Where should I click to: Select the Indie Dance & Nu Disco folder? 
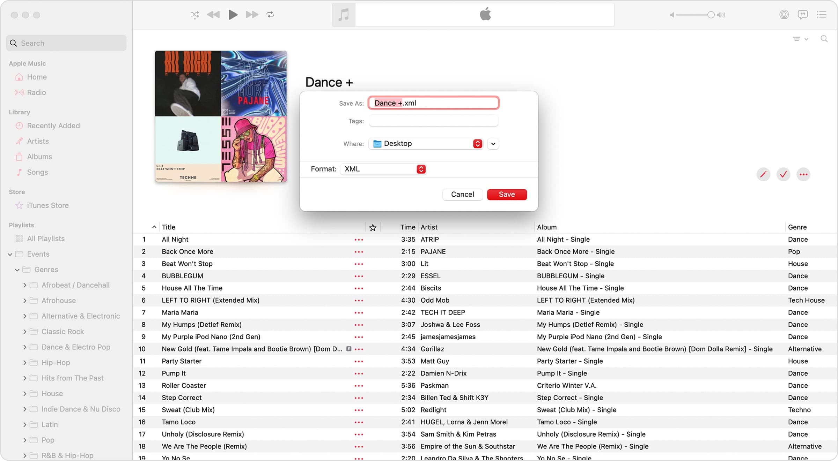pos(81,409)
